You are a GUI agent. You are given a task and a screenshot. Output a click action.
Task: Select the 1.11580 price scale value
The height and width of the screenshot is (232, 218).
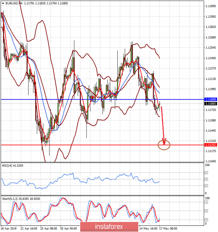click(x=211, y=120)
